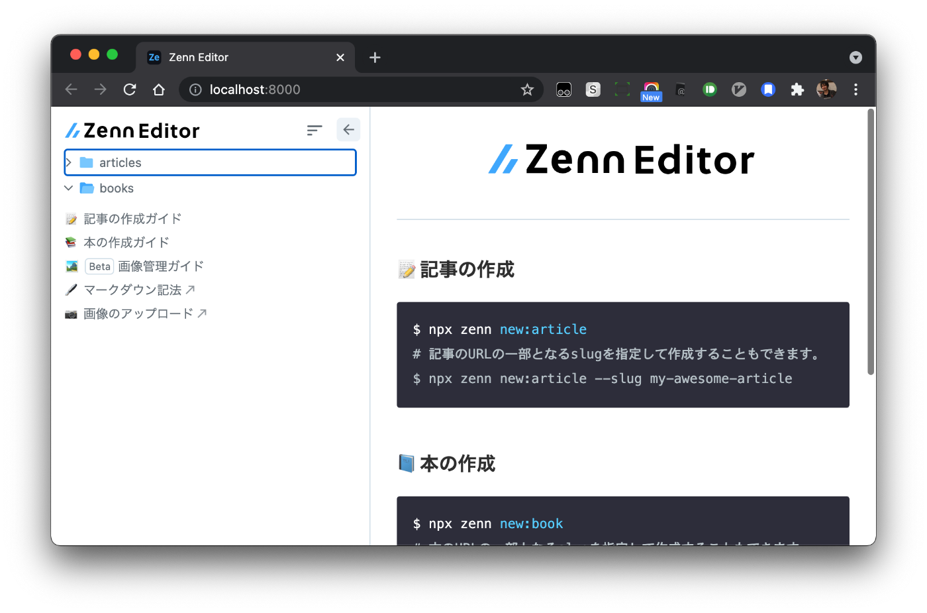Viewport: 927px width, 613px height.
Task: Open マークダウン記法 external link
Action: (x=130, y=290)
